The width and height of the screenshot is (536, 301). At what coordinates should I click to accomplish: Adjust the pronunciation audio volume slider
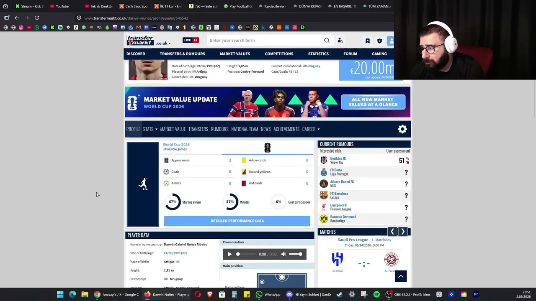tap(296, 254)
